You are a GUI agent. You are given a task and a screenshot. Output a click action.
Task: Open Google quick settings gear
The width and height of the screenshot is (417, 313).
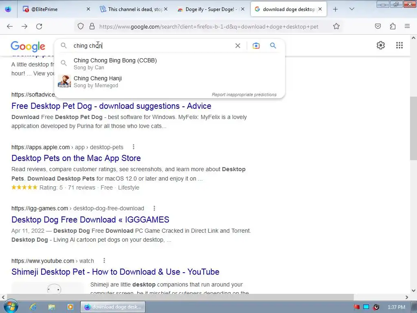coord(381,45)
